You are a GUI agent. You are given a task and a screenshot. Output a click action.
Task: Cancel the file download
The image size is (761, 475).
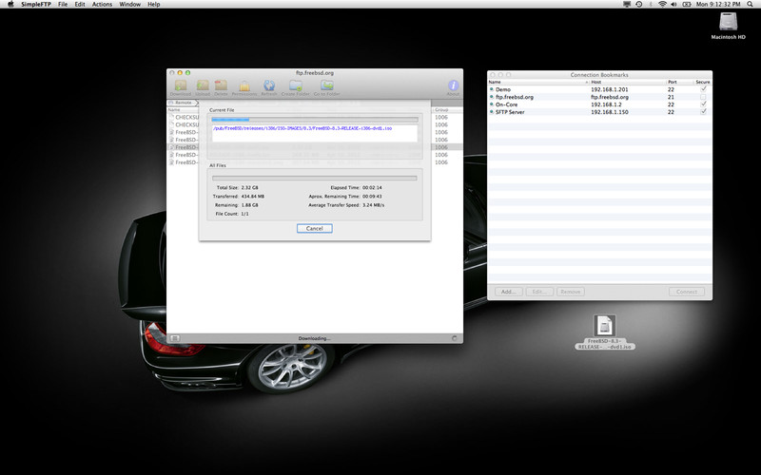pos(314,228)
